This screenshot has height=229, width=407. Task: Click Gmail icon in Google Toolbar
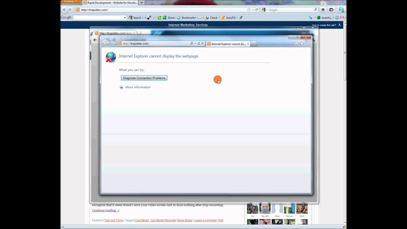[342, 18]
